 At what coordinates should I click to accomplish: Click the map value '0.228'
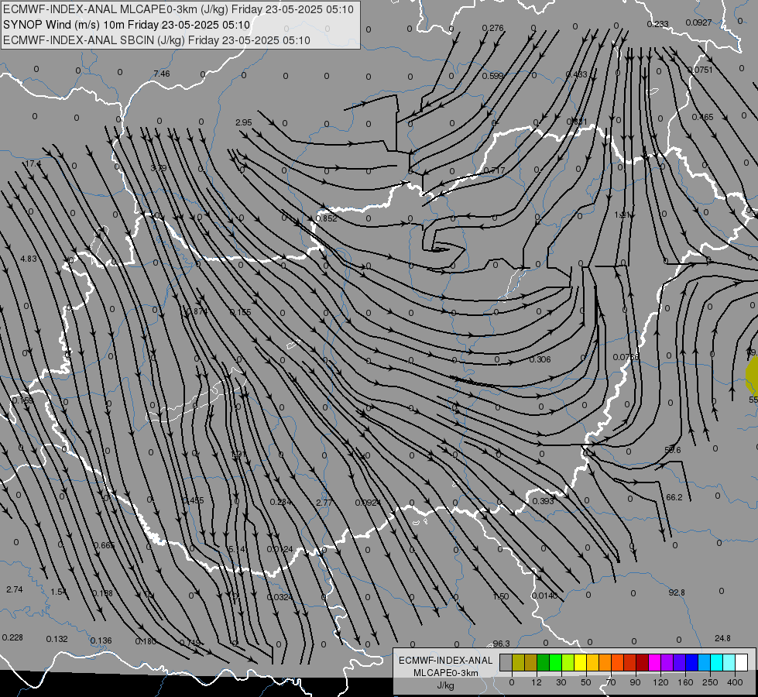12,637
